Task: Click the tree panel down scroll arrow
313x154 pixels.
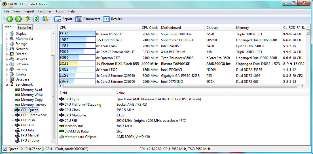Action: 53,142
